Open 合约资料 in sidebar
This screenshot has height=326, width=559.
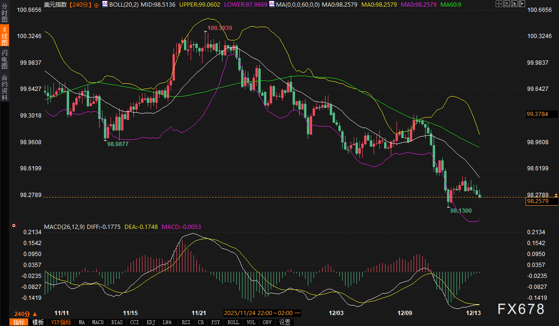coord(5,87)
